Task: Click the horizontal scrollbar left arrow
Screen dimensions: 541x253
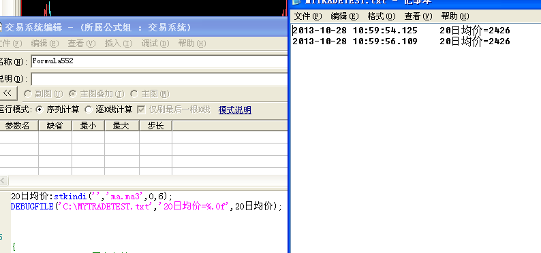Action: click(3, 180)
